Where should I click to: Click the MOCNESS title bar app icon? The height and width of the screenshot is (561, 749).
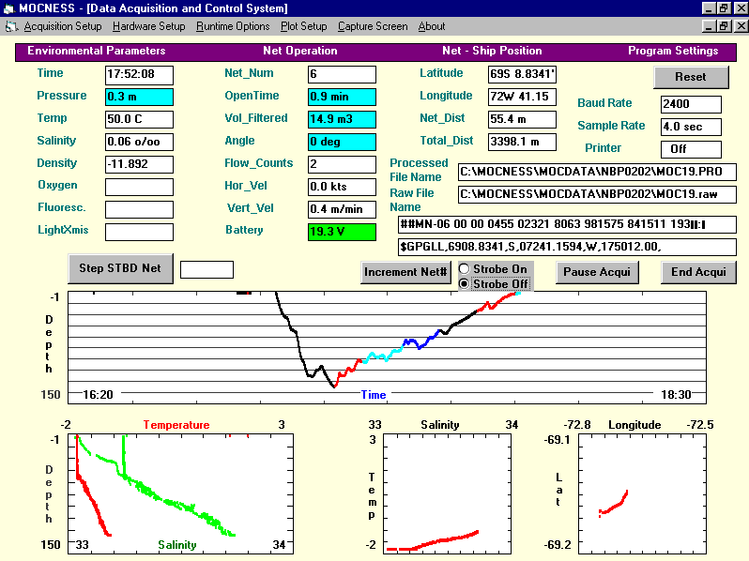9,8
